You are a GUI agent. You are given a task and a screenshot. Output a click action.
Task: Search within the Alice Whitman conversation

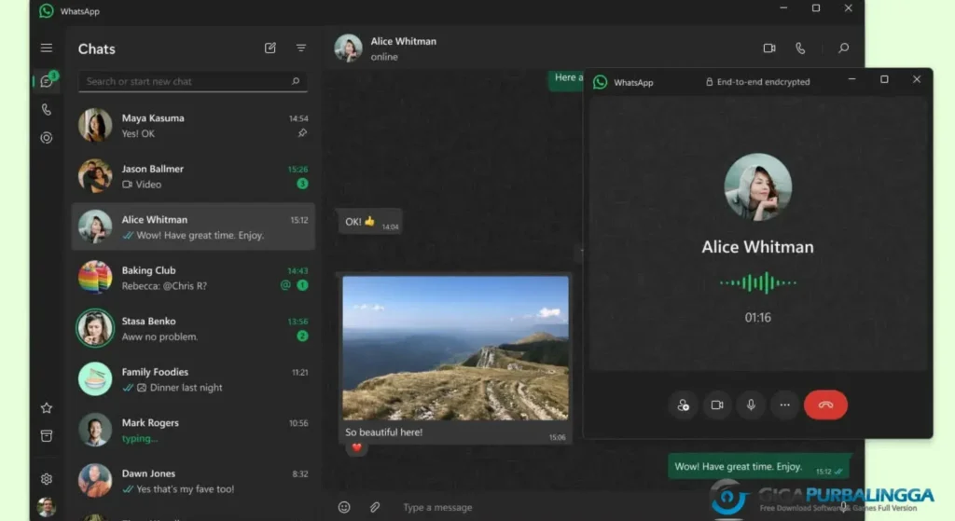click(843, 48)
